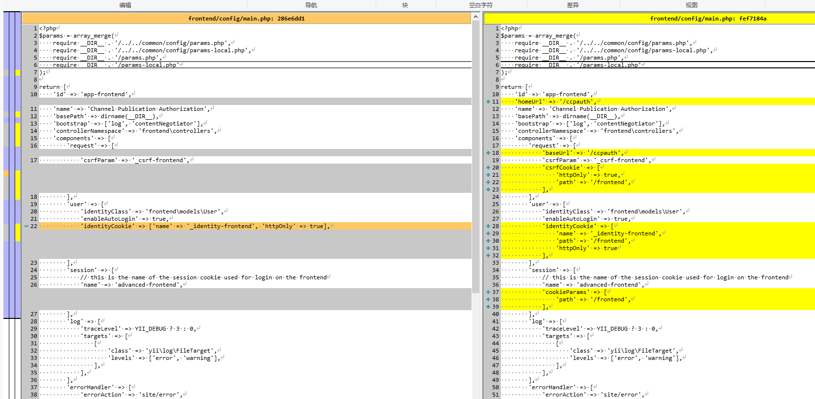Image resolution: width=815 pixels, height=399 pixels.
Task: Click the plus marker on baseUrl line 18
Action: coord(488,153)
